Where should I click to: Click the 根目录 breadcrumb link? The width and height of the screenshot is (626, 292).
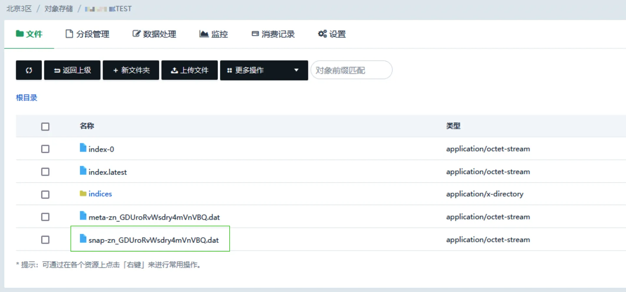click(x=27, y=98)
